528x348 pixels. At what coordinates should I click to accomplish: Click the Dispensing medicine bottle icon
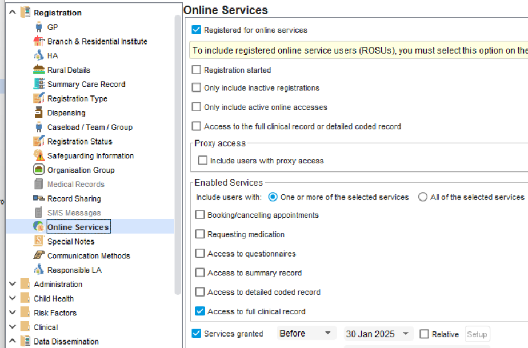coord(39,113)
